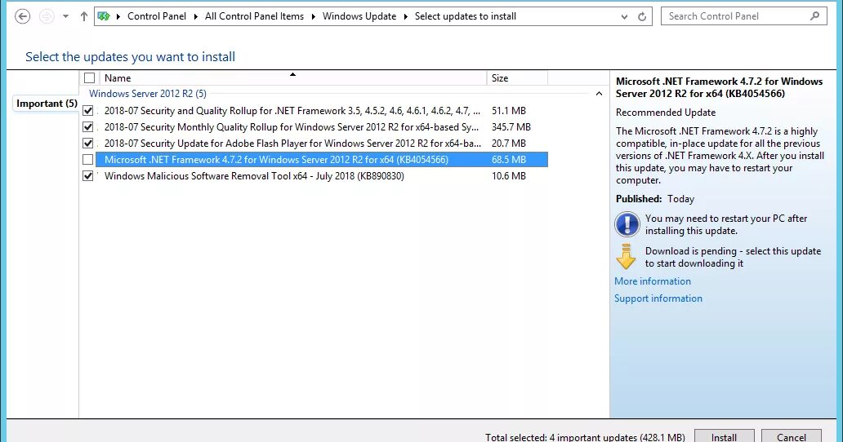Uncheck .NET Framework Security and Quality Rollup
The image size is (843, 442).
(x=87, y=111)
